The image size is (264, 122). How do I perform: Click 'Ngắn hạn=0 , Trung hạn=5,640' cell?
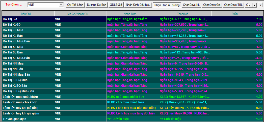click(185, 64)
